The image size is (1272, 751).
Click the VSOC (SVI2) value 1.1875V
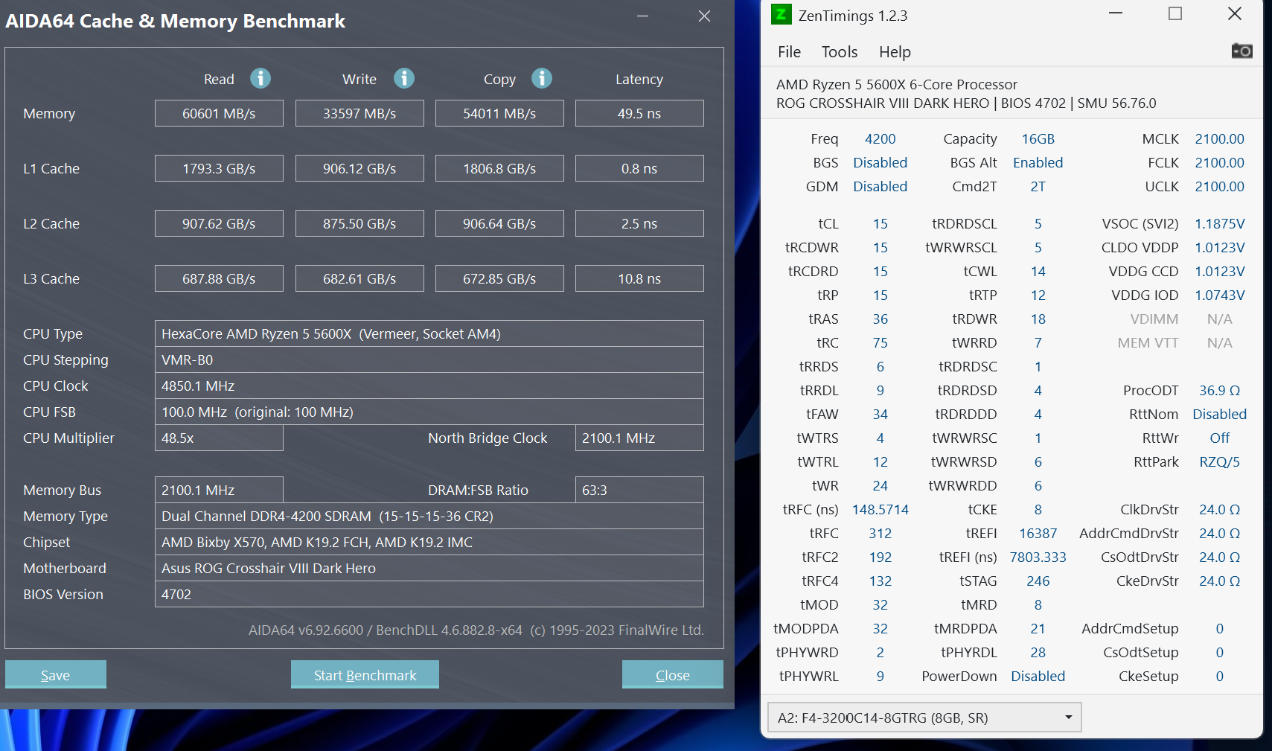[x=1219, y=224]
